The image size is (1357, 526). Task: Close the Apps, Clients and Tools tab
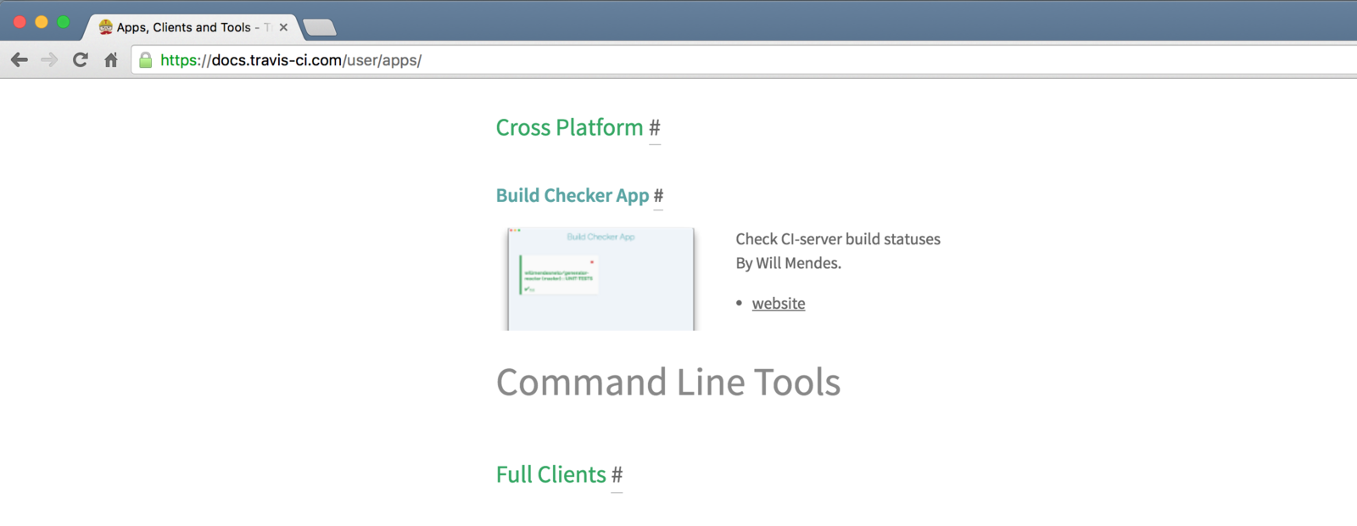click(283, 27)
